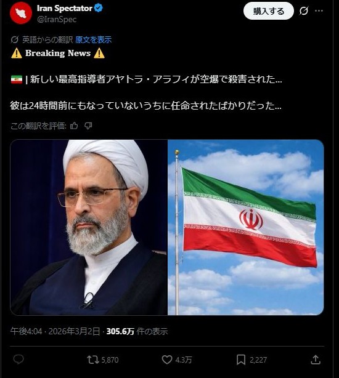Click the blue verified badge
This screenshot has height=378, width=339.
pyautogui.click(x=99, y=8)
